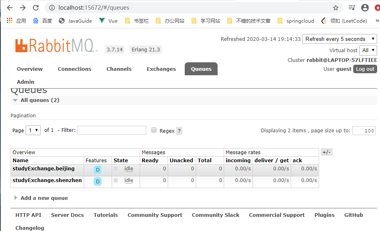Open the HTTP API footer link
The height and width of the screenshot is (231, 380).
28,215
